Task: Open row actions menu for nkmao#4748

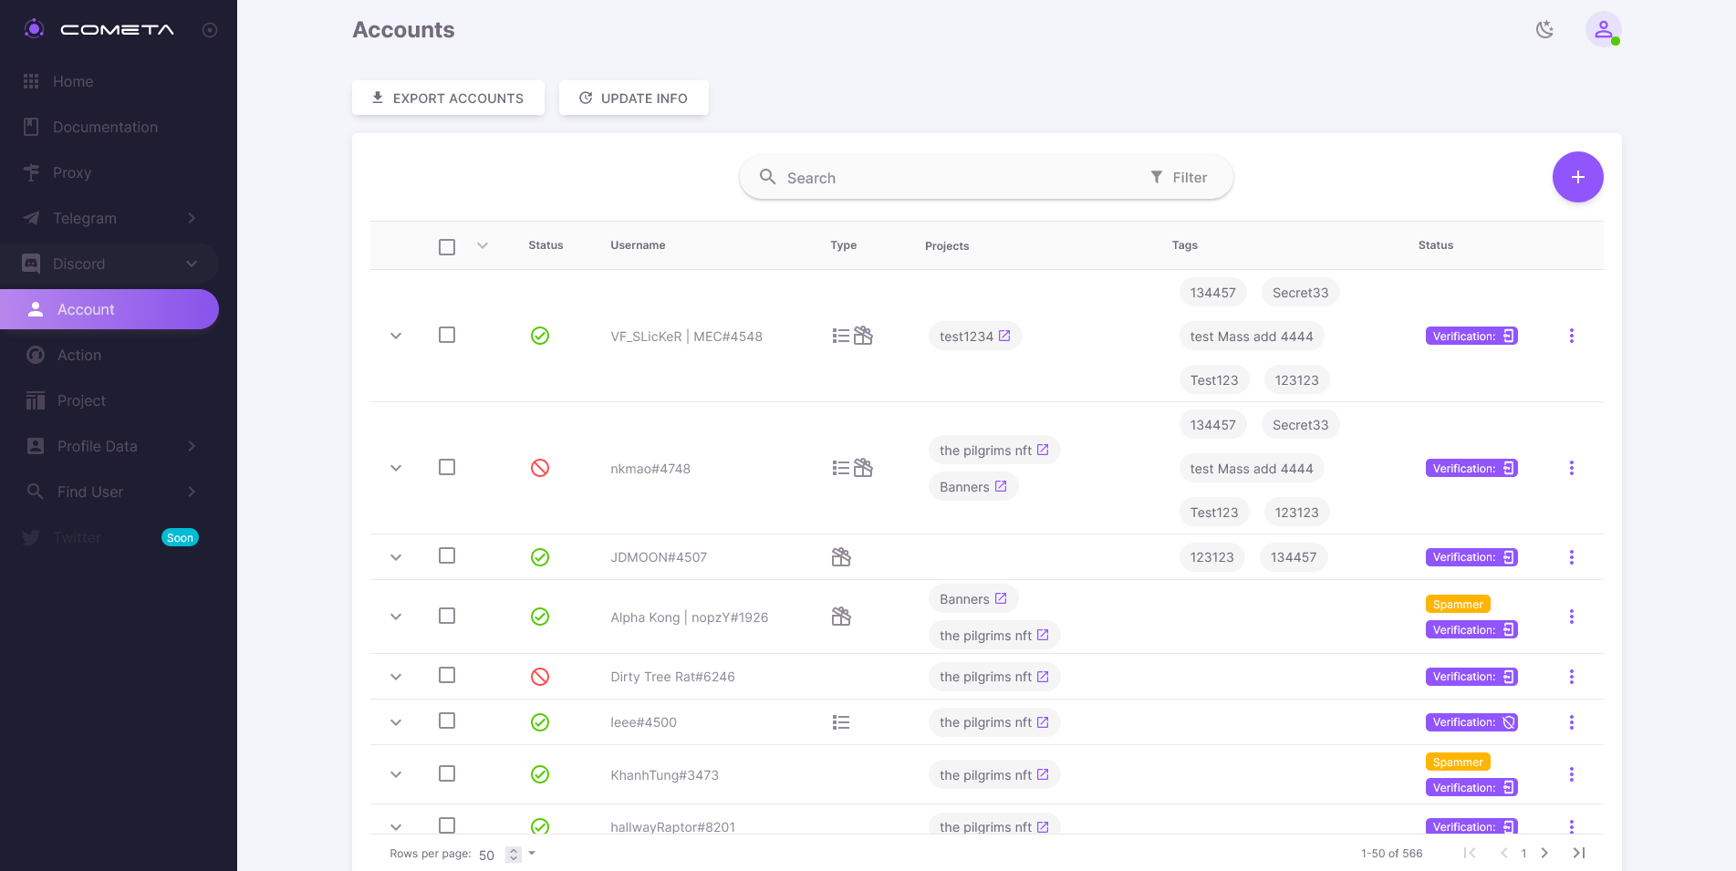Action: (x=1571, y=468)
